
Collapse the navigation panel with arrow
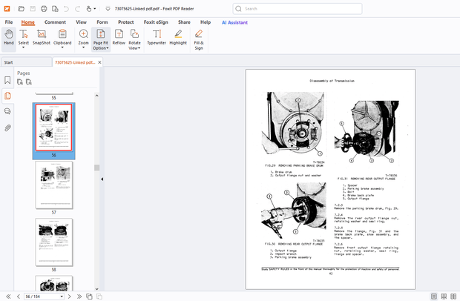102,179
